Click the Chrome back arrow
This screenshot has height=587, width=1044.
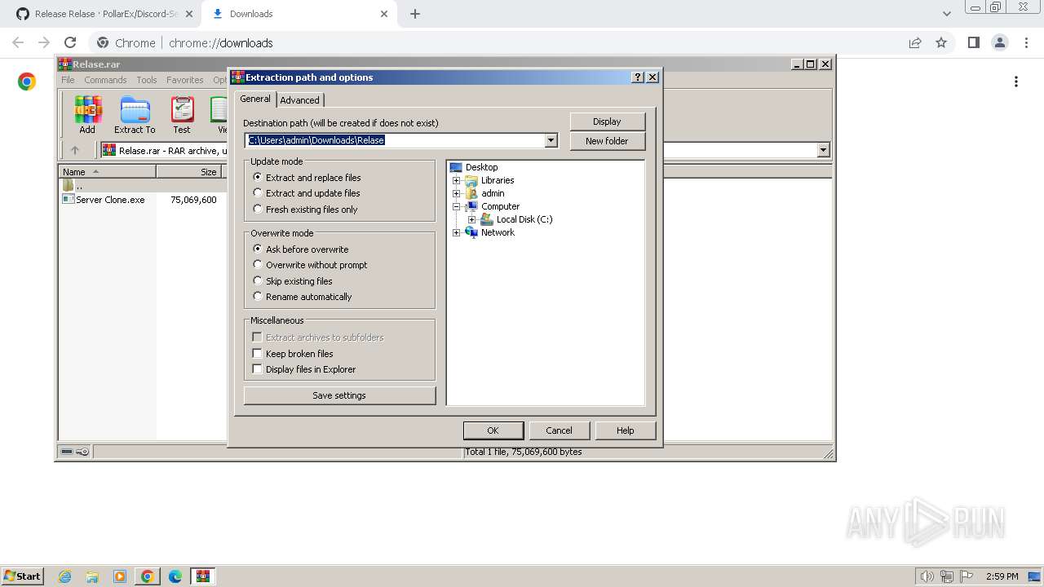coord(18,42)
